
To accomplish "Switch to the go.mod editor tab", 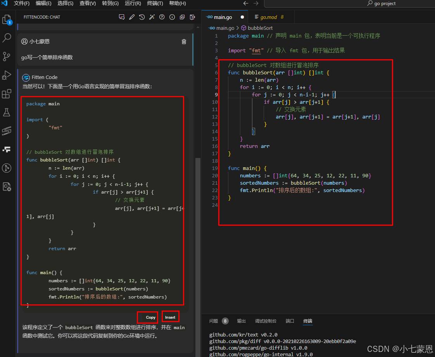I will click(269, 17).
